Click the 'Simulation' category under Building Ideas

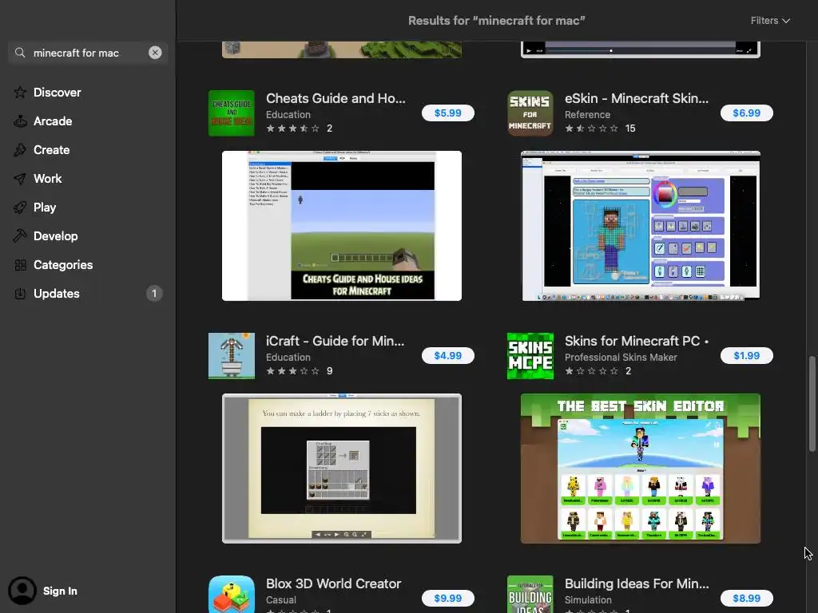click(x=588, y=600)
